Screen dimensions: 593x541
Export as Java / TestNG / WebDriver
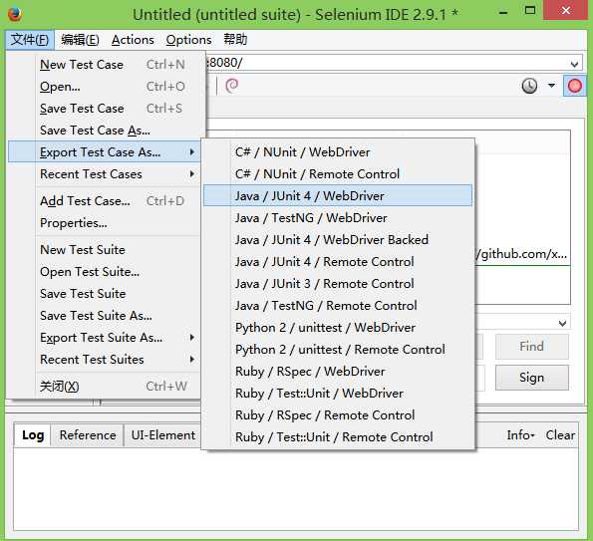click(338, 218)
